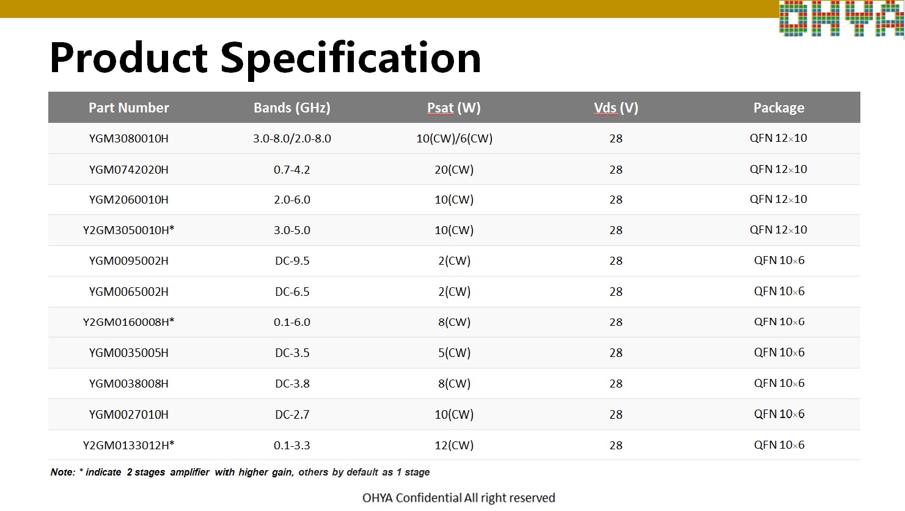
Task: Select the Y2GM3050010H* entry
Action: pyautogui.click(x=129, y=230)
